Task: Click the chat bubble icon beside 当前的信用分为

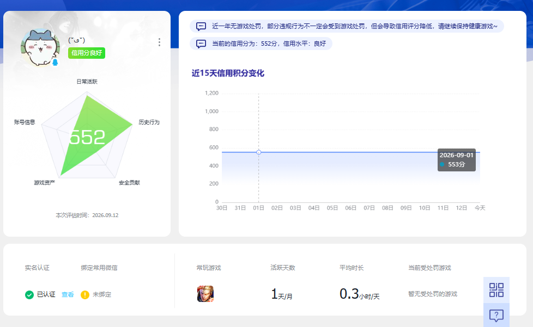Action: (x=201, y=44)
